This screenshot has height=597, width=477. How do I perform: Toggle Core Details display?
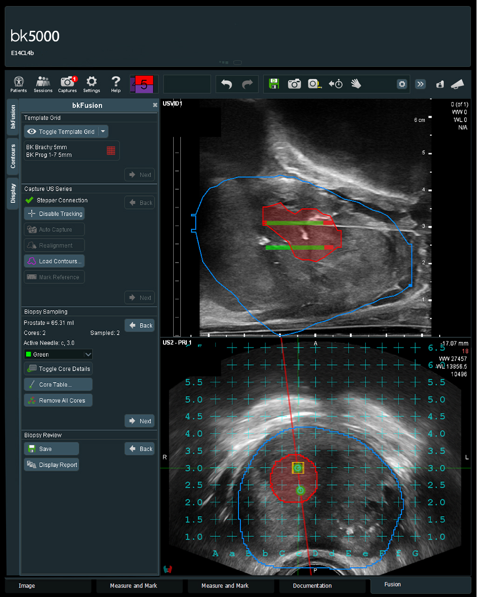[x=58, y=369]
